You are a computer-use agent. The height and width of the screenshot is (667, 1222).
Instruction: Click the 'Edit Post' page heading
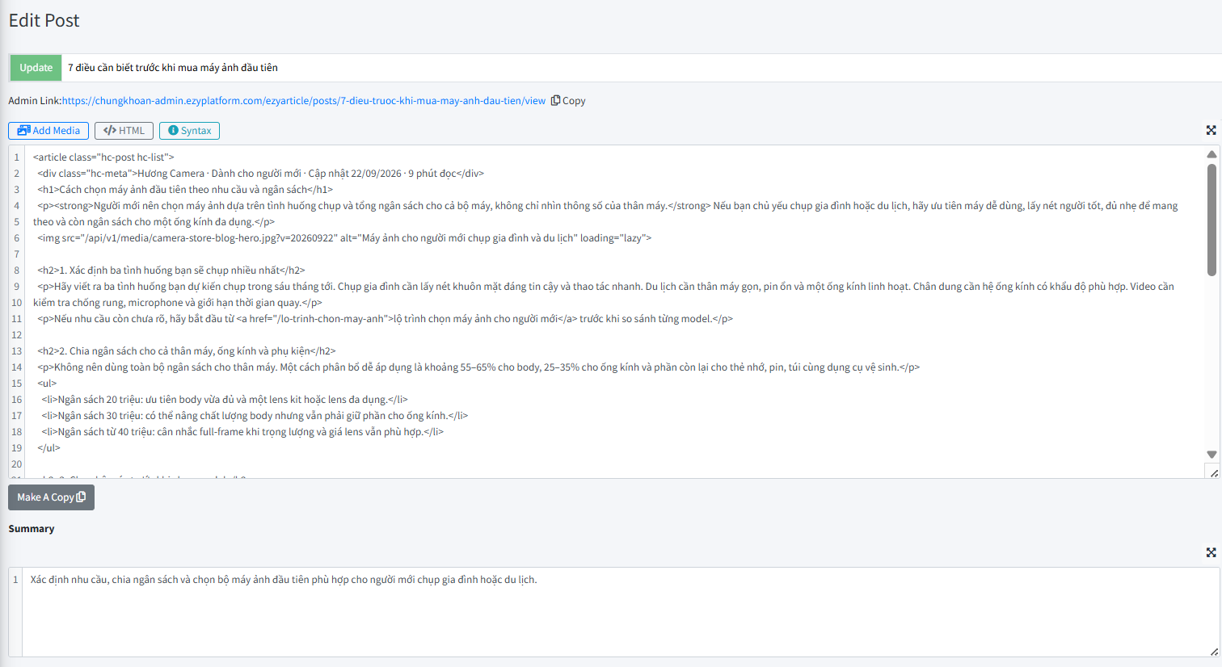point(44,21)
